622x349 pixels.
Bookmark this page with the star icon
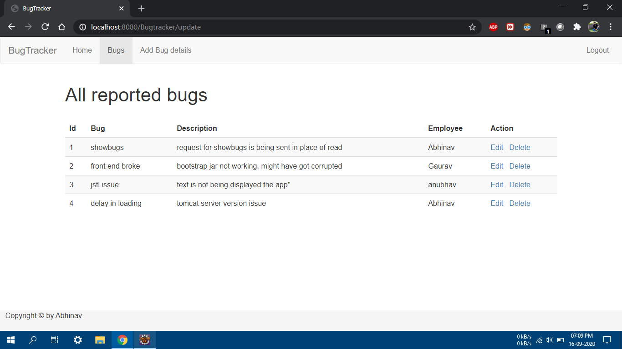472,27
